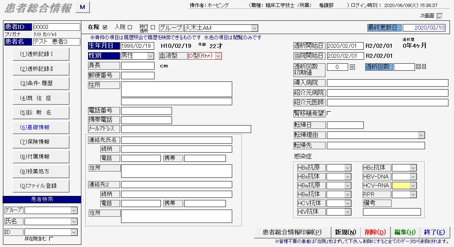454x247 pixels.
Task: Open the HCV抗体 dropdown
Action: click(348, 203)
